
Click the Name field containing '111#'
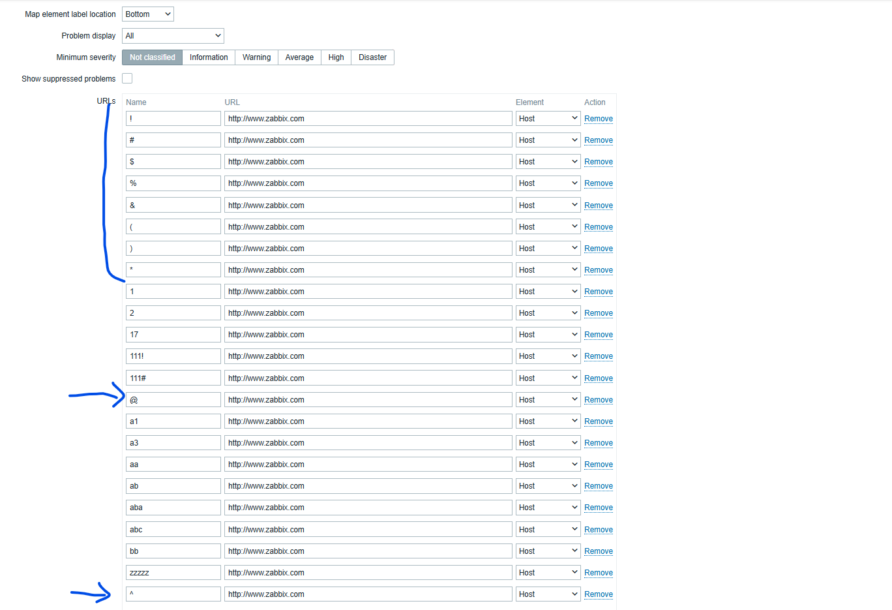point(173,378)
